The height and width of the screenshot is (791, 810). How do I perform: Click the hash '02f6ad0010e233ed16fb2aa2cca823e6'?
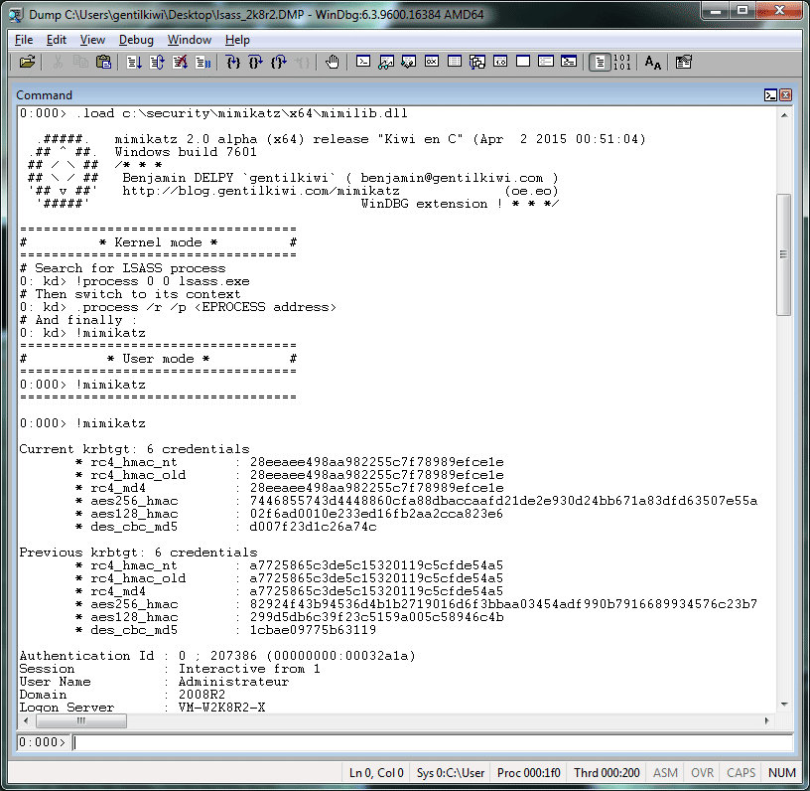coord(376,514)
